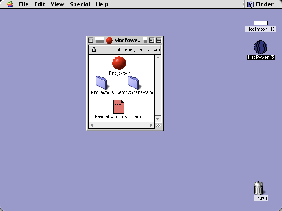This screenshot has width=282, height=211.
Task: Click the Read at your own peril label
Action: [x=119, y=116]
